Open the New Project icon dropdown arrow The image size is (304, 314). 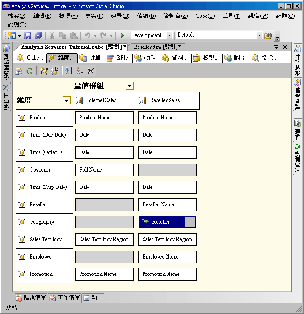point(19,36)
